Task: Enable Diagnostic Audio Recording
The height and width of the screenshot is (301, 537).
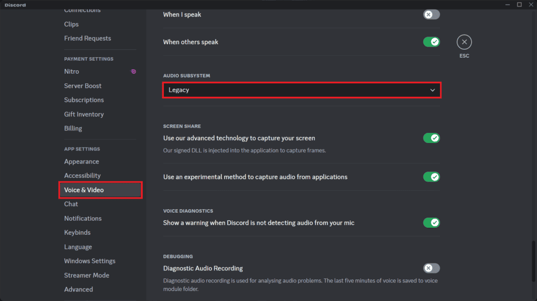Action: 431,268
